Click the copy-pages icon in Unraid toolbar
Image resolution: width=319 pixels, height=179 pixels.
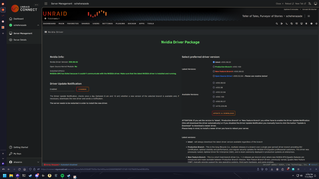pyautogui.click(x=292, y=24)
